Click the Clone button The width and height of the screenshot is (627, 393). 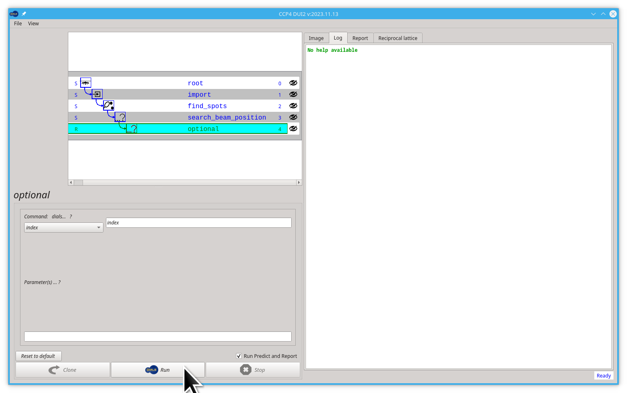click(x=63, y=370)
